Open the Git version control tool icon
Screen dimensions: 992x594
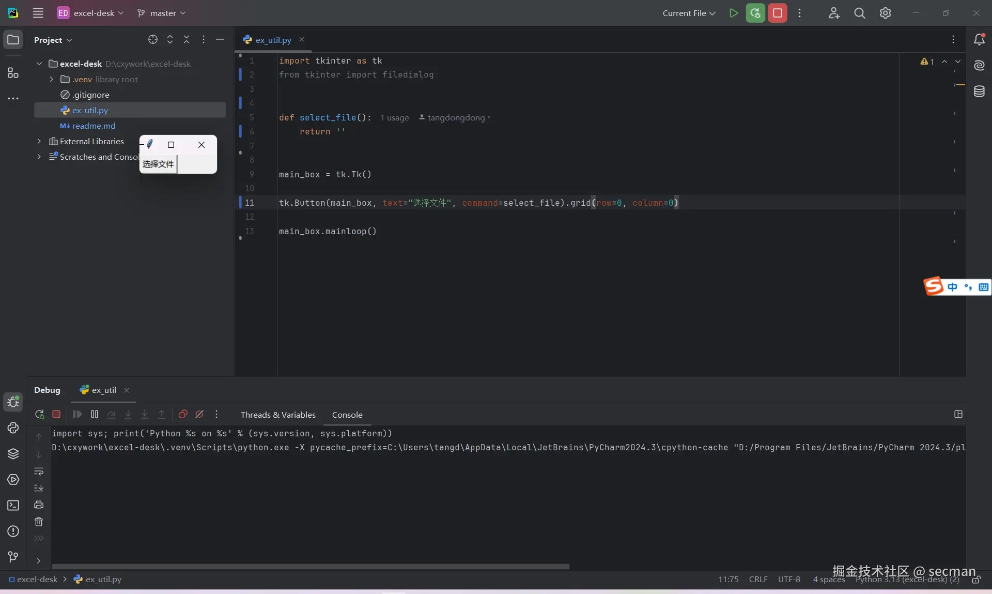13,557
